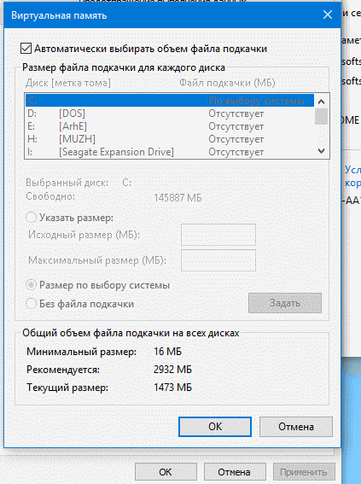Click 'По выбору системы' in the C: row
Image resolution: width=361 pixels, height=484 pixels.
click(256, 101)
